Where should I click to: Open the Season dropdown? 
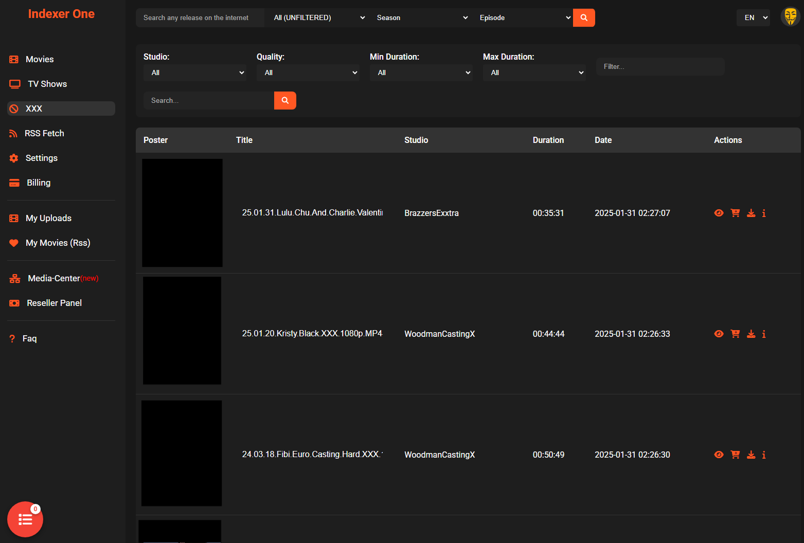click(421, 17)
